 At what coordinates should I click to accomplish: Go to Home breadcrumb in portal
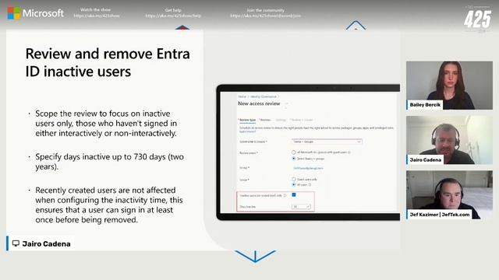tap(242, 96)
